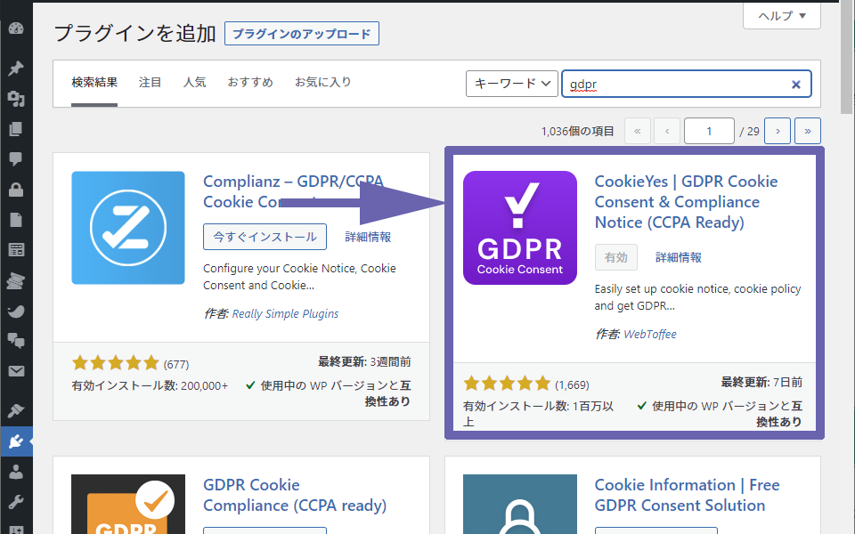Open Users via the person icon
855x534 pixels.
pos(16,472)
